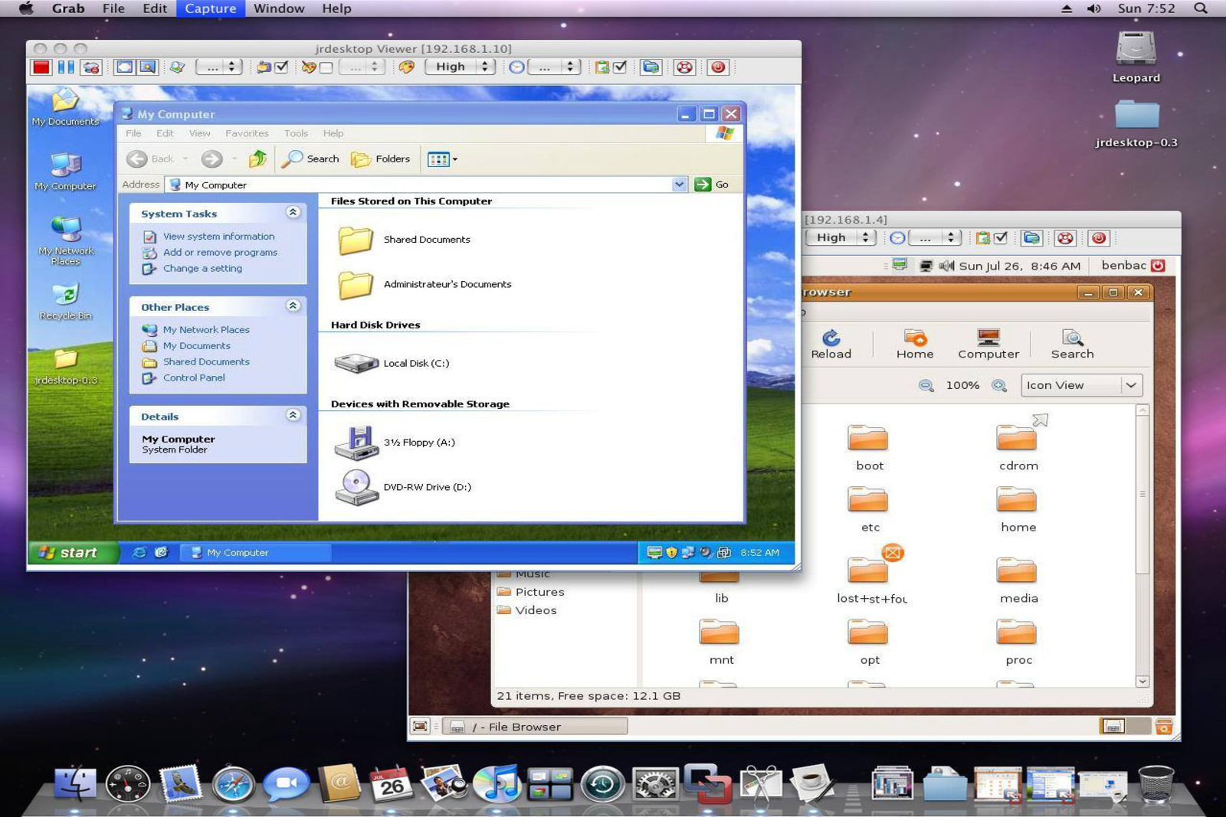1226x817 pixels.
Task: Click the red power icon in 192.168.1.4 viewer toolbar
Action: (1099, 238)
